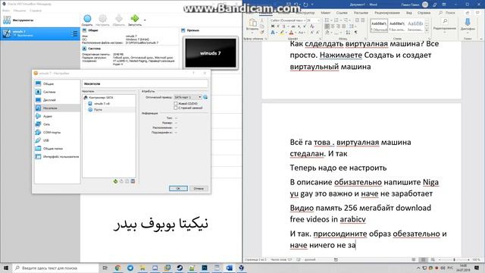
Task: Click the remove attachment icon below storage tree
Action: pyautogui.click(x=133, y=181)
